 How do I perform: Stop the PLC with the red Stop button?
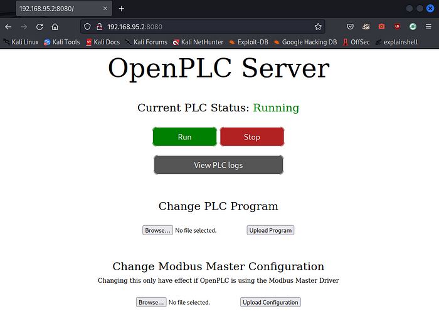(x=252, y=137)
